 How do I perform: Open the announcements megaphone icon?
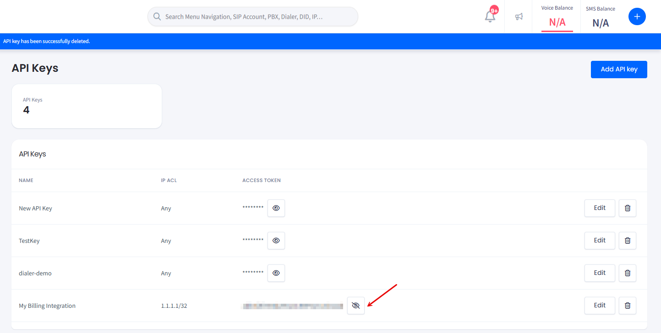pyautogui.click(x=519, y=17)
